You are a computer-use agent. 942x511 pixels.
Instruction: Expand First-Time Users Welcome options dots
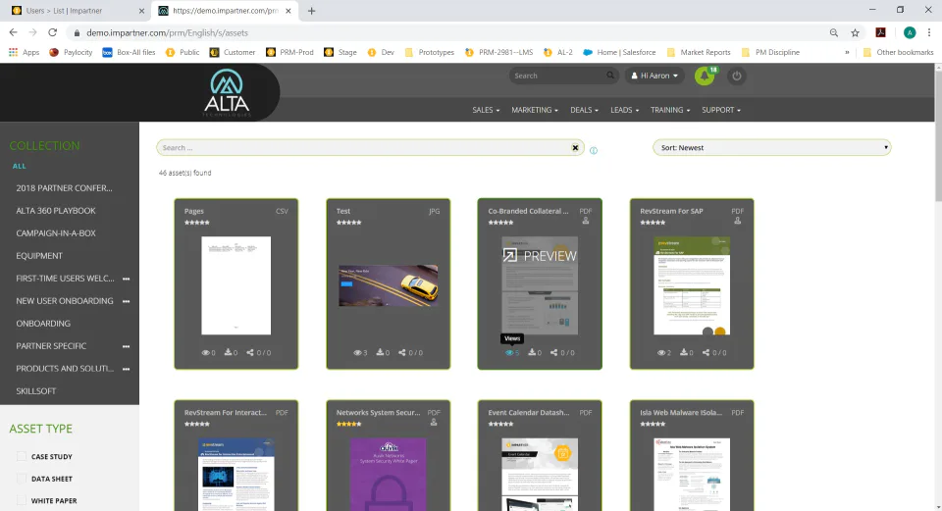click(x=127, y=279)
